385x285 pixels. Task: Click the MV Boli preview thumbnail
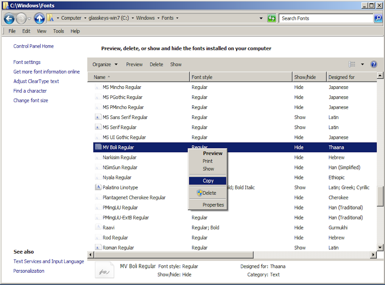coord(104,270)
